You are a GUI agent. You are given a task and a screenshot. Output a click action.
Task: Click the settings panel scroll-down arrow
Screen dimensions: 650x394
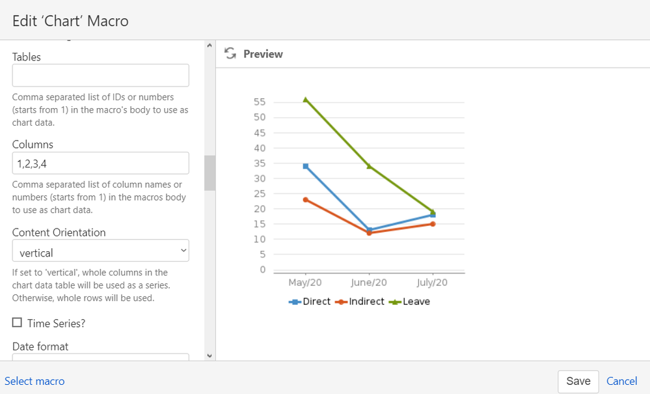click(x=210, y=355)
